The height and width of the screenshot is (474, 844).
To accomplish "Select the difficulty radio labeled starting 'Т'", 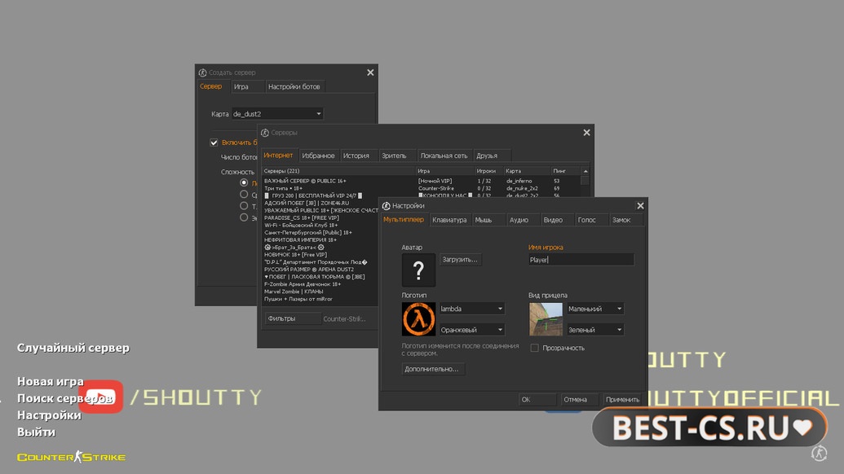I will pyautogui.click(x=244, y=206).
